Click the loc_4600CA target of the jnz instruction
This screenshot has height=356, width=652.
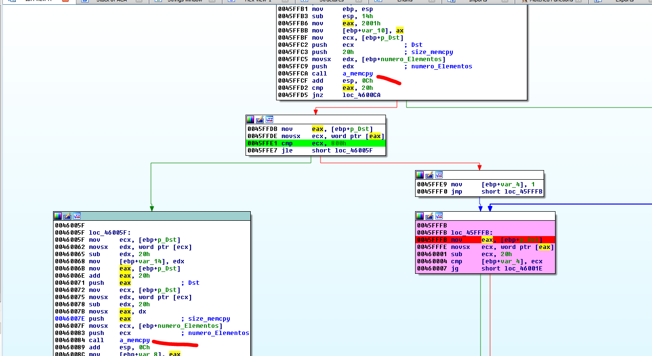pyautogui.click(x=362, y=95)
